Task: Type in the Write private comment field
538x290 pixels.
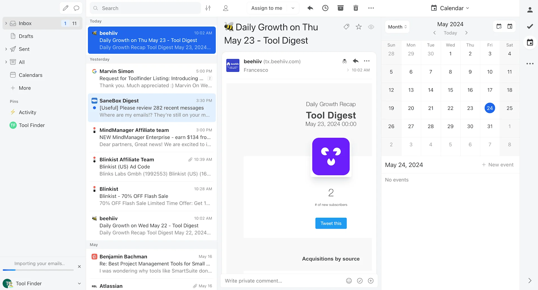Action: [x=280, y=280]
